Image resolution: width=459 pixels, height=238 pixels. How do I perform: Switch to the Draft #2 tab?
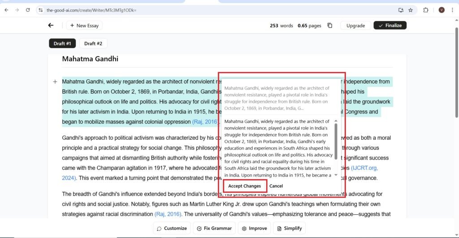click(93, 43)
